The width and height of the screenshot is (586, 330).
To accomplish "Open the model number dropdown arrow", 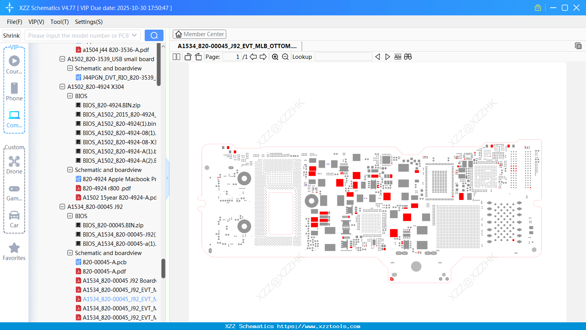I will click(134, 35).
